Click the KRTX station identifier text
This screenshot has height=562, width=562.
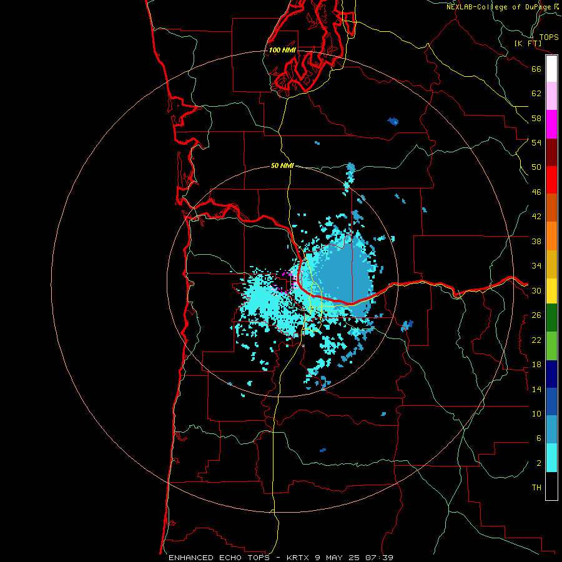[x=297, y=558]
